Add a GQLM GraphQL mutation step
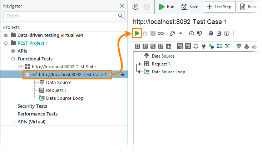This screenshot has height=152, width=262. click(188, 46)
